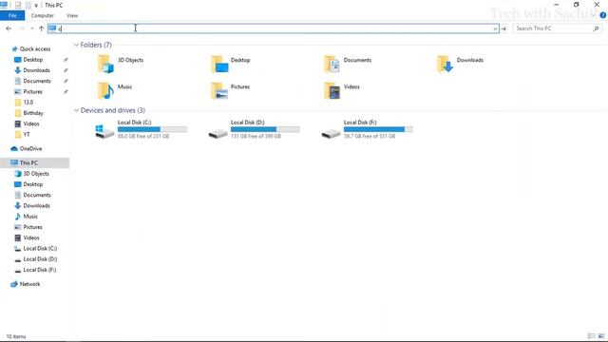Open the Help question mark icon
Viewport: 608px width, 342px height.
click(603, 15)
